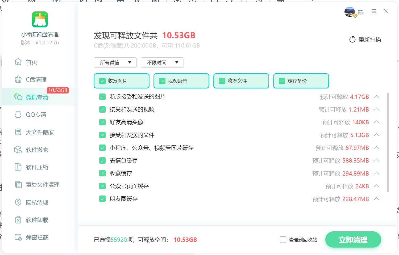
Task: Expand the 24KB page cache row chevron
Action: pyautogui.click(x=376, y=186)
